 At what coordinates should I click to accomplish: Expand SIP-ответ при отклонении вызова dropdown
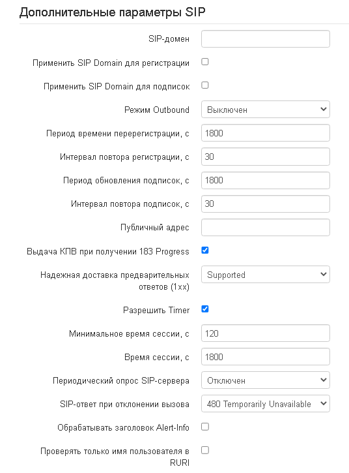265,404
